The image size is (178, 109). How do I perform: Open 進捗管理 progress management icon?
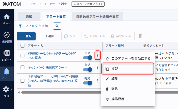(x=7, y=37)
